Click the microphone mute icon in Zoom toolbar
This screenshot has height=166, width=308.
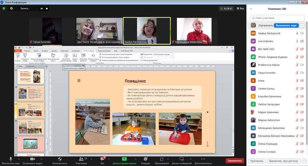pos(11,159)
